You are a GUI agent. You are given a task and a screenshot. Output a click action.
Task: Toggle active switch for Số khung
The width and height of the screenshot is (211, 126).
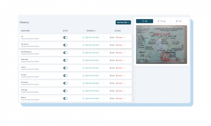click(x=65, y=83)
